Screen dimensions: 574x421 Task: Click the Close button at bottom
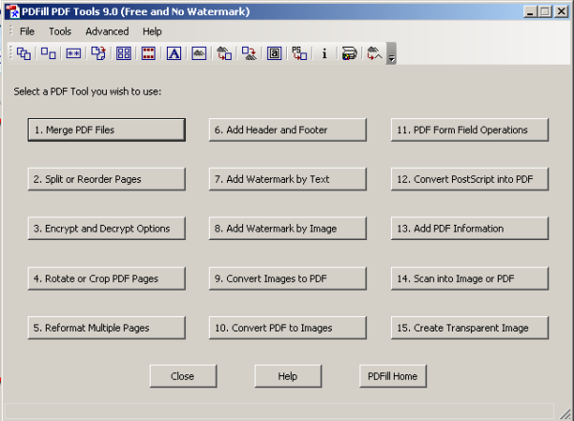[x=183, y=376]
